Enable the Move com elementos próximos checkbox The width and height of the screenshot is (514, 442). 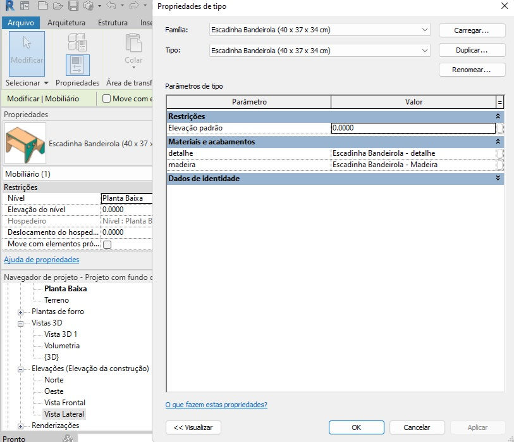pyautogui.click(x=107, y=244)
